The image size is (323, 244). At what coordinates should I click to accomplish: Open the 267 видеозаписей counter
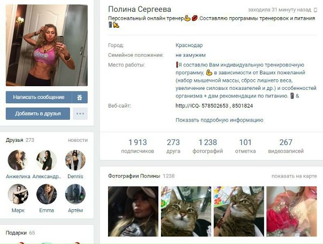(x=286, y=146)
